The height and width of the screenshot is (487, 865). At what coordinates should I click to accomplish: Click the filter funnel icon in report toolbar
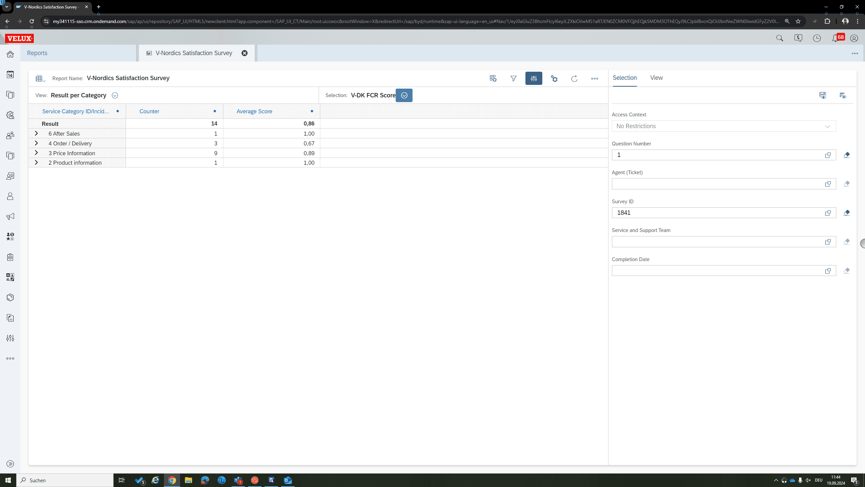pyautogui.click(x=513, y=78)
